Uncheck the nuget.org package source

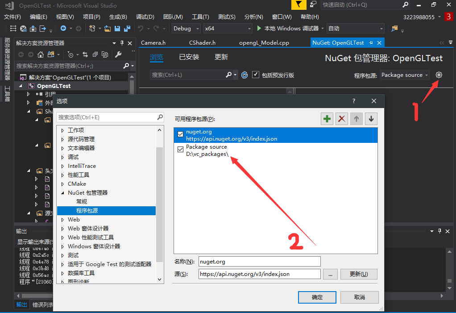tap(180, 134)
